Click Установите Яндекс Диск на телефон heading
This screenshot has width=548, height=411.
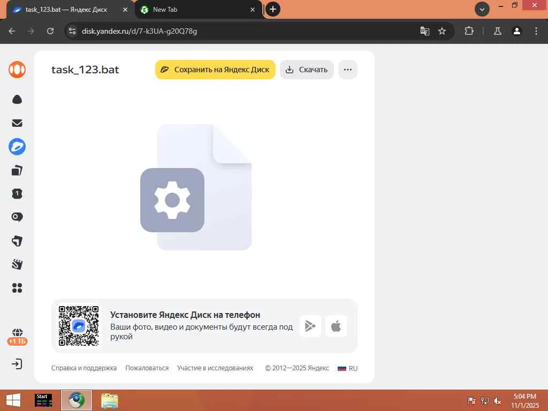(x=185, y=315)
